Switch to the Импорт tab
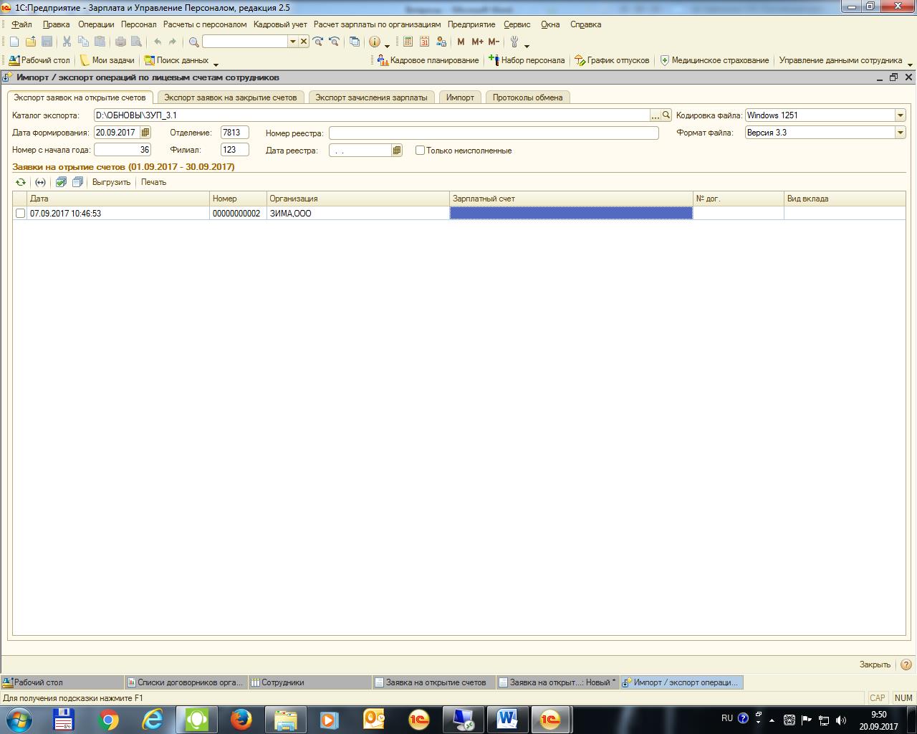The height and width of the screenshot is (734, 917). coord(460,97)
